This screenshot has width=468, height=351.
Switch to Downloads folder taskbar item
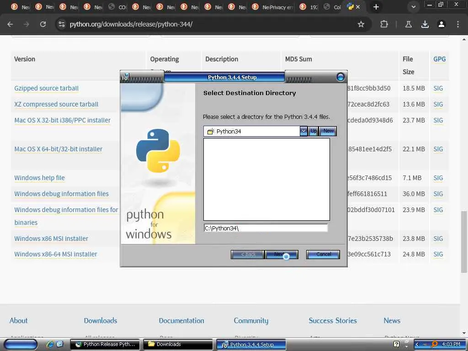(x=178, y=345)
